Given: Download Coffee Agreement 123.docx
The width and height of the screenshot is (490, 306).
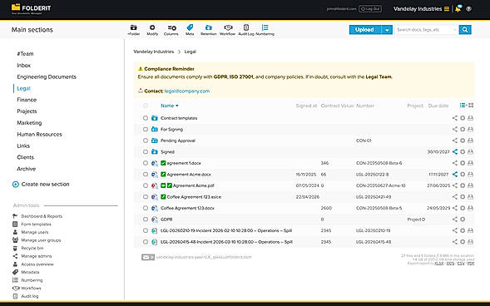Looking at the screenshot, I should coord(470,208).
